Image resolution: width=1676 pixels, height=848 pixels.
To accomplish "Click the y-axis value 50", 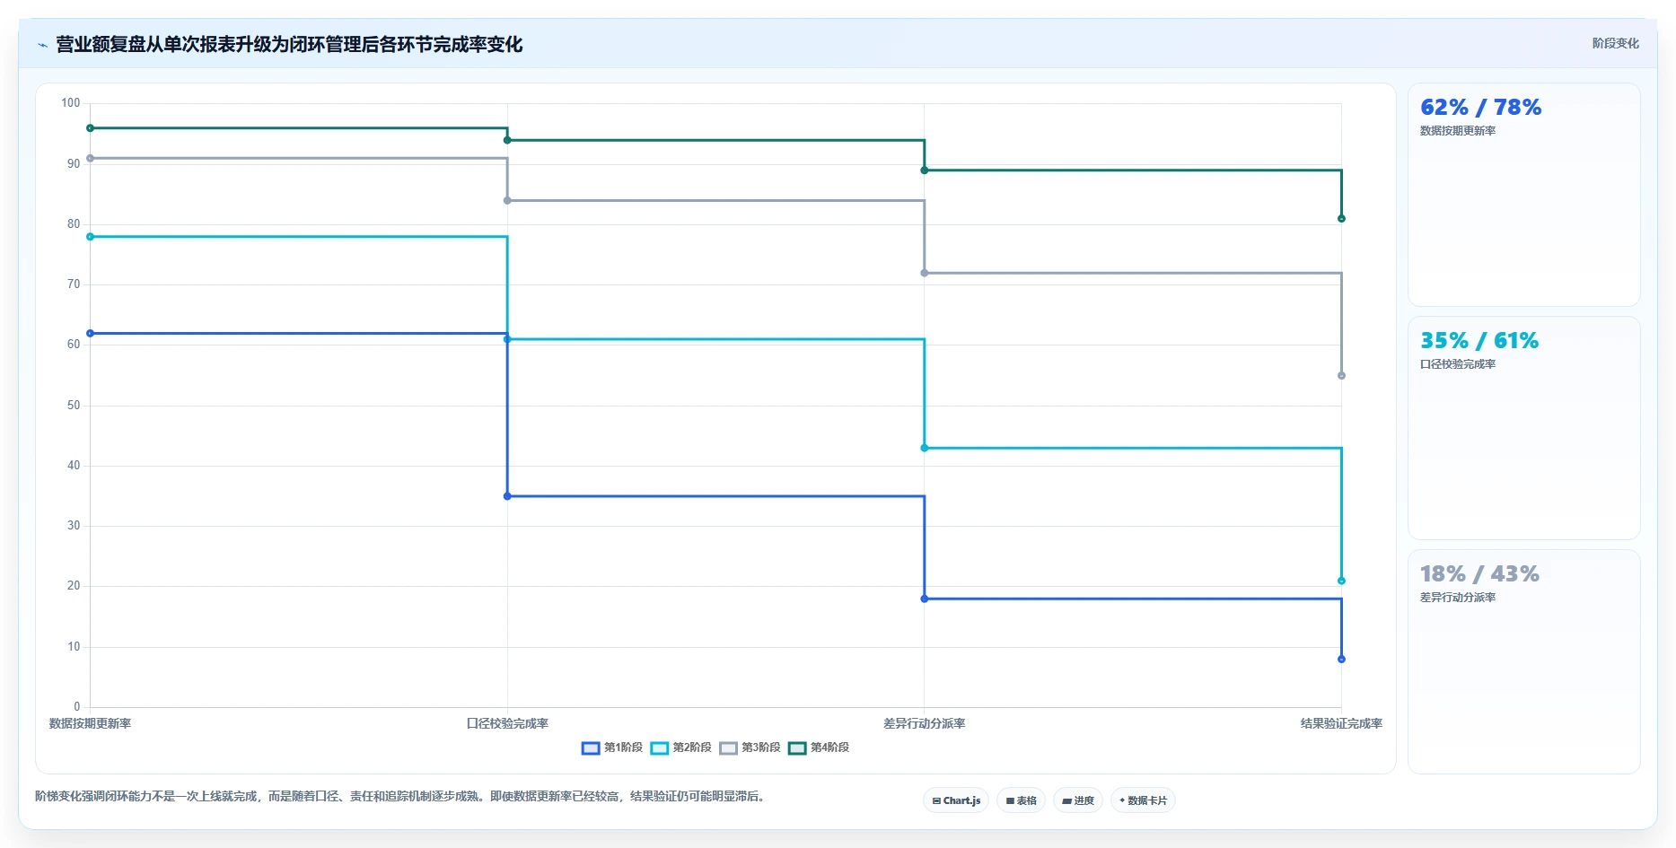I will [74, 406].
